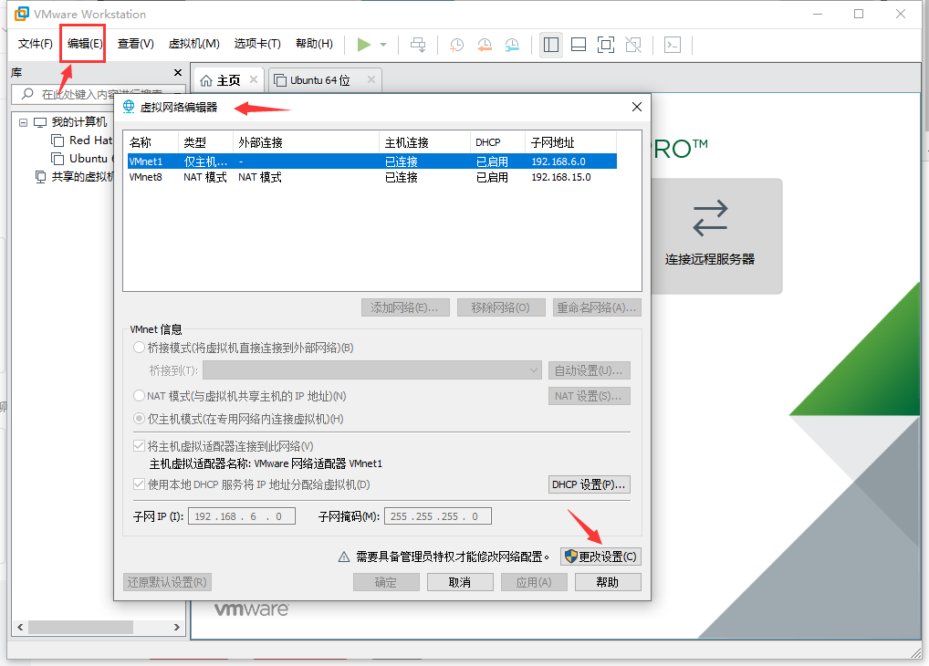The height and width of the screenshot is (666, 929).
Task: Close the 虚拟网络编辑器 dialog
Action: [637, 107]
